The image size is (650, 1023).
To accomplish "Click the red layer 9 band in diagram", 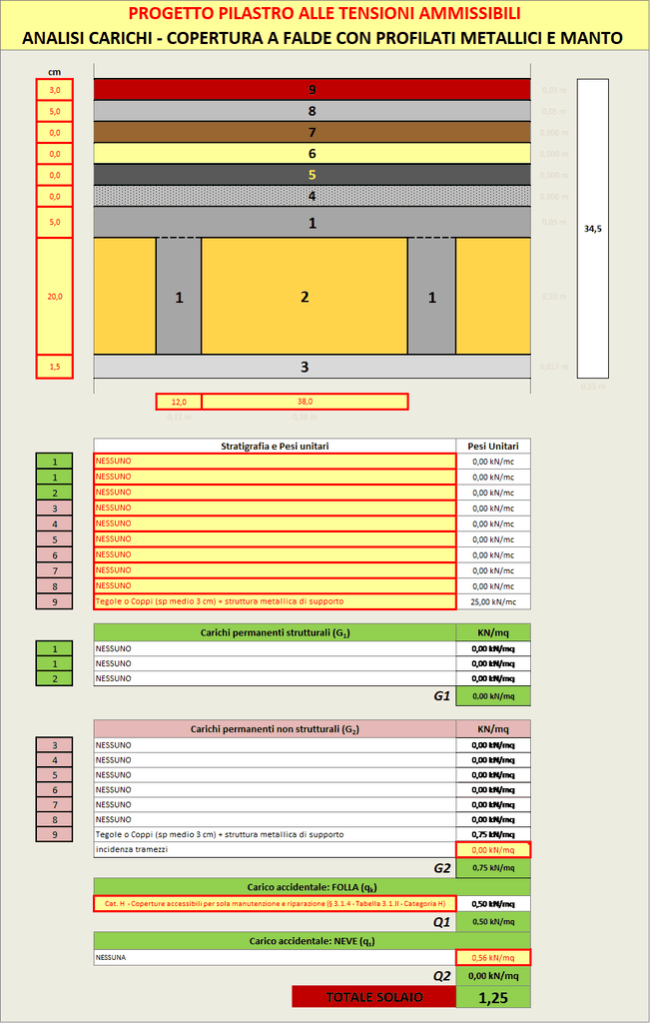I will point(312,90).
